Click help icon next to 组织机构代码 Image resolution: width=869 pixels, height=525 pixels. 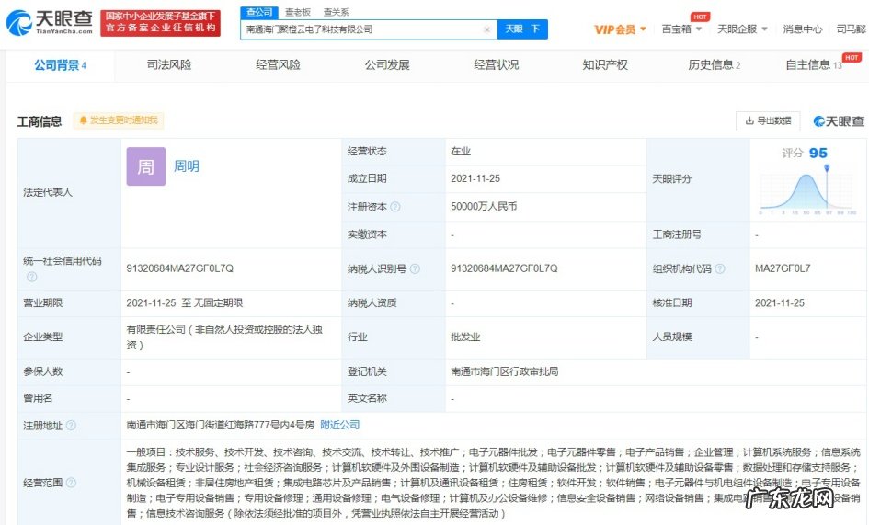tap(719, 268)
